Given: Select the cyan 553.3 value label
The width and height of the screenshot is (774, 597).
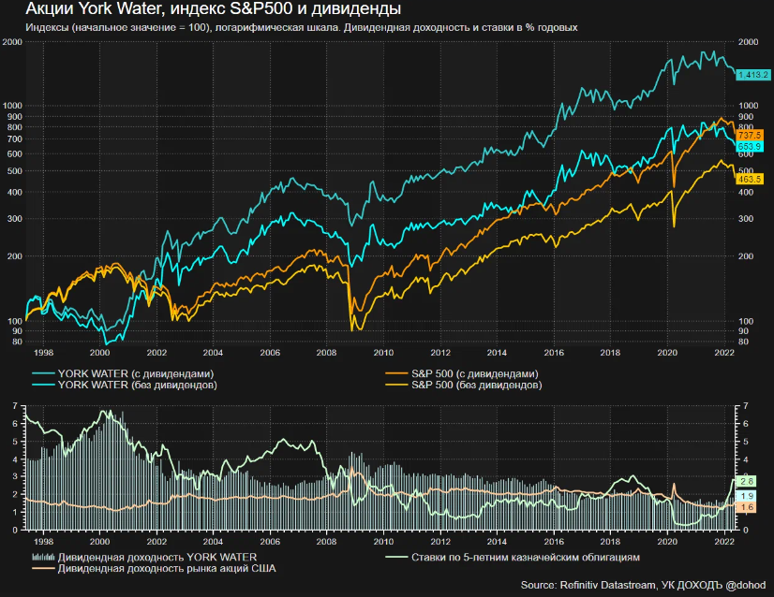Looking at the screenshot, I should 750,147.
